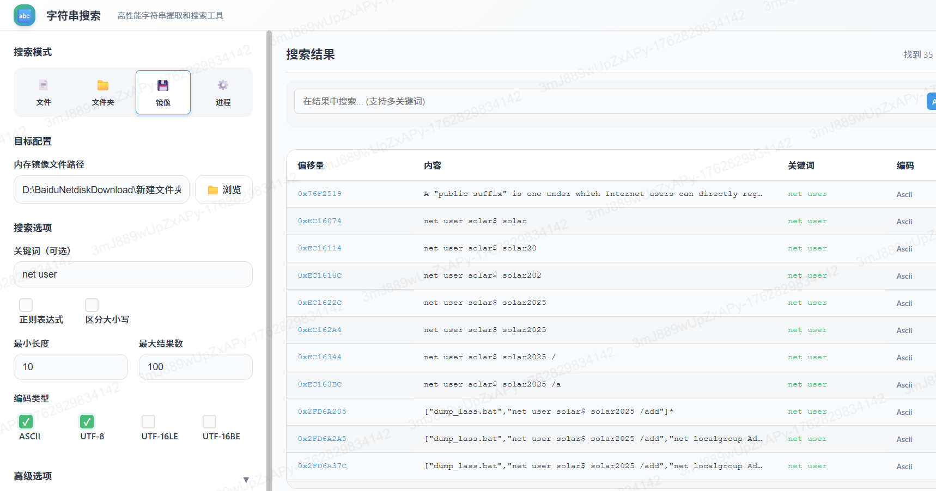Enable the 区分大小写 checkbox
This screenshot has height=491, width=936.
click(92, 305)
